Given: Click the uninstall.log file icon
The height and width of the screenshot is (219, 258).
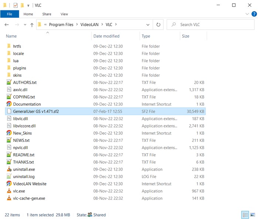Looking at the screenshot, I should point(9,176).
